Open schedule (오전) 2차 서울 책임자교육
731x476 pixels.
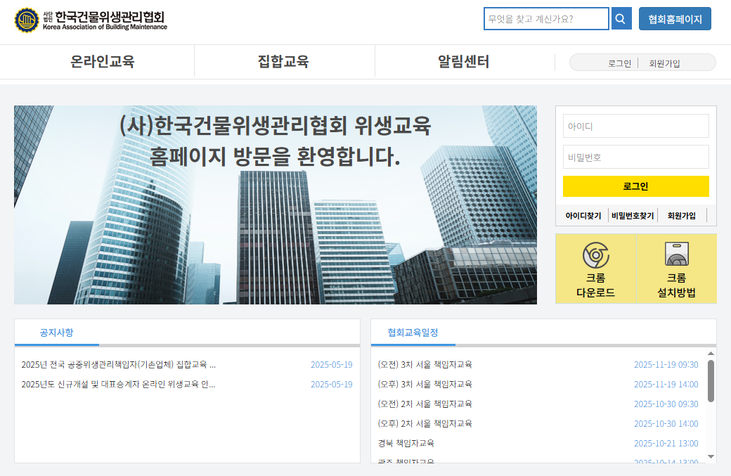(x=425, y=404)
